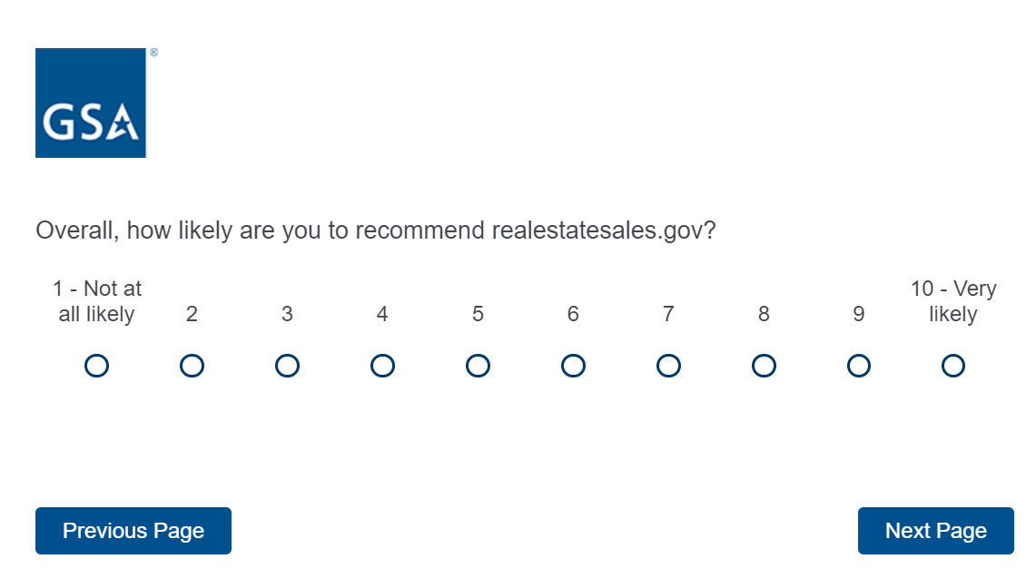Screen dimensions: 1036x588
Task: Choose the radio button under 6
Action: coord(573,366)
